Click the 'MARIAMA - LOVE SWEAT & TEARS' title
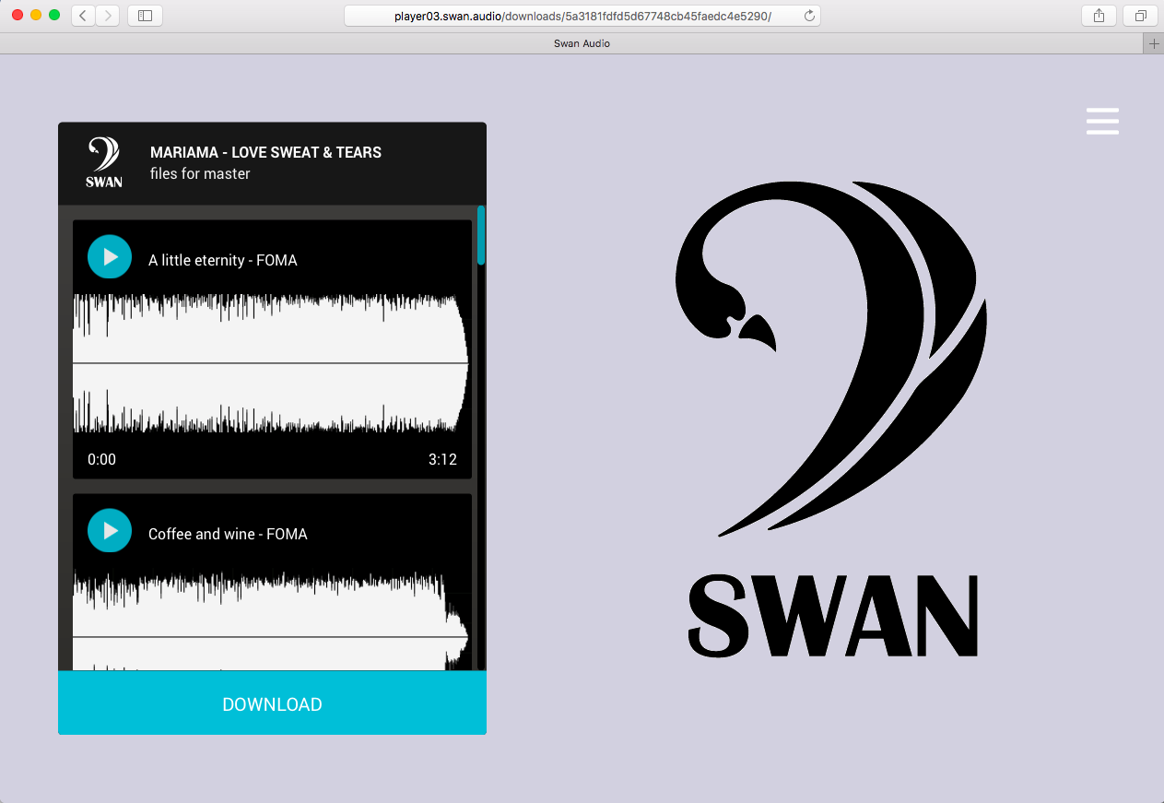Viewport: 1164px width, 803px height. click(x=265, y=152)
